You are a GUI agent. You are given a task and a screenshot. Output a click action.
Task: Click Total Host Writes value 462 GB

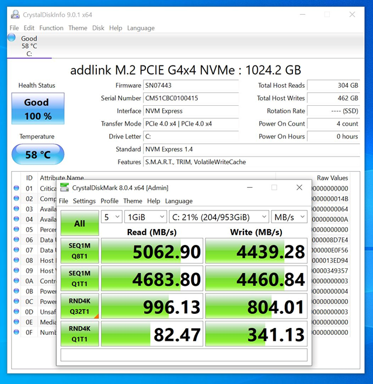[x=334, y=98]
